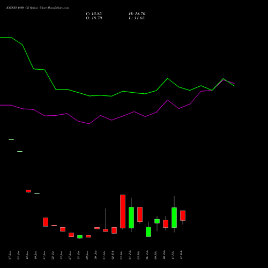Click the red candle with long wick, 01 Feb
268x268 pixels.
pyautogui.click(x=106, y=230)
